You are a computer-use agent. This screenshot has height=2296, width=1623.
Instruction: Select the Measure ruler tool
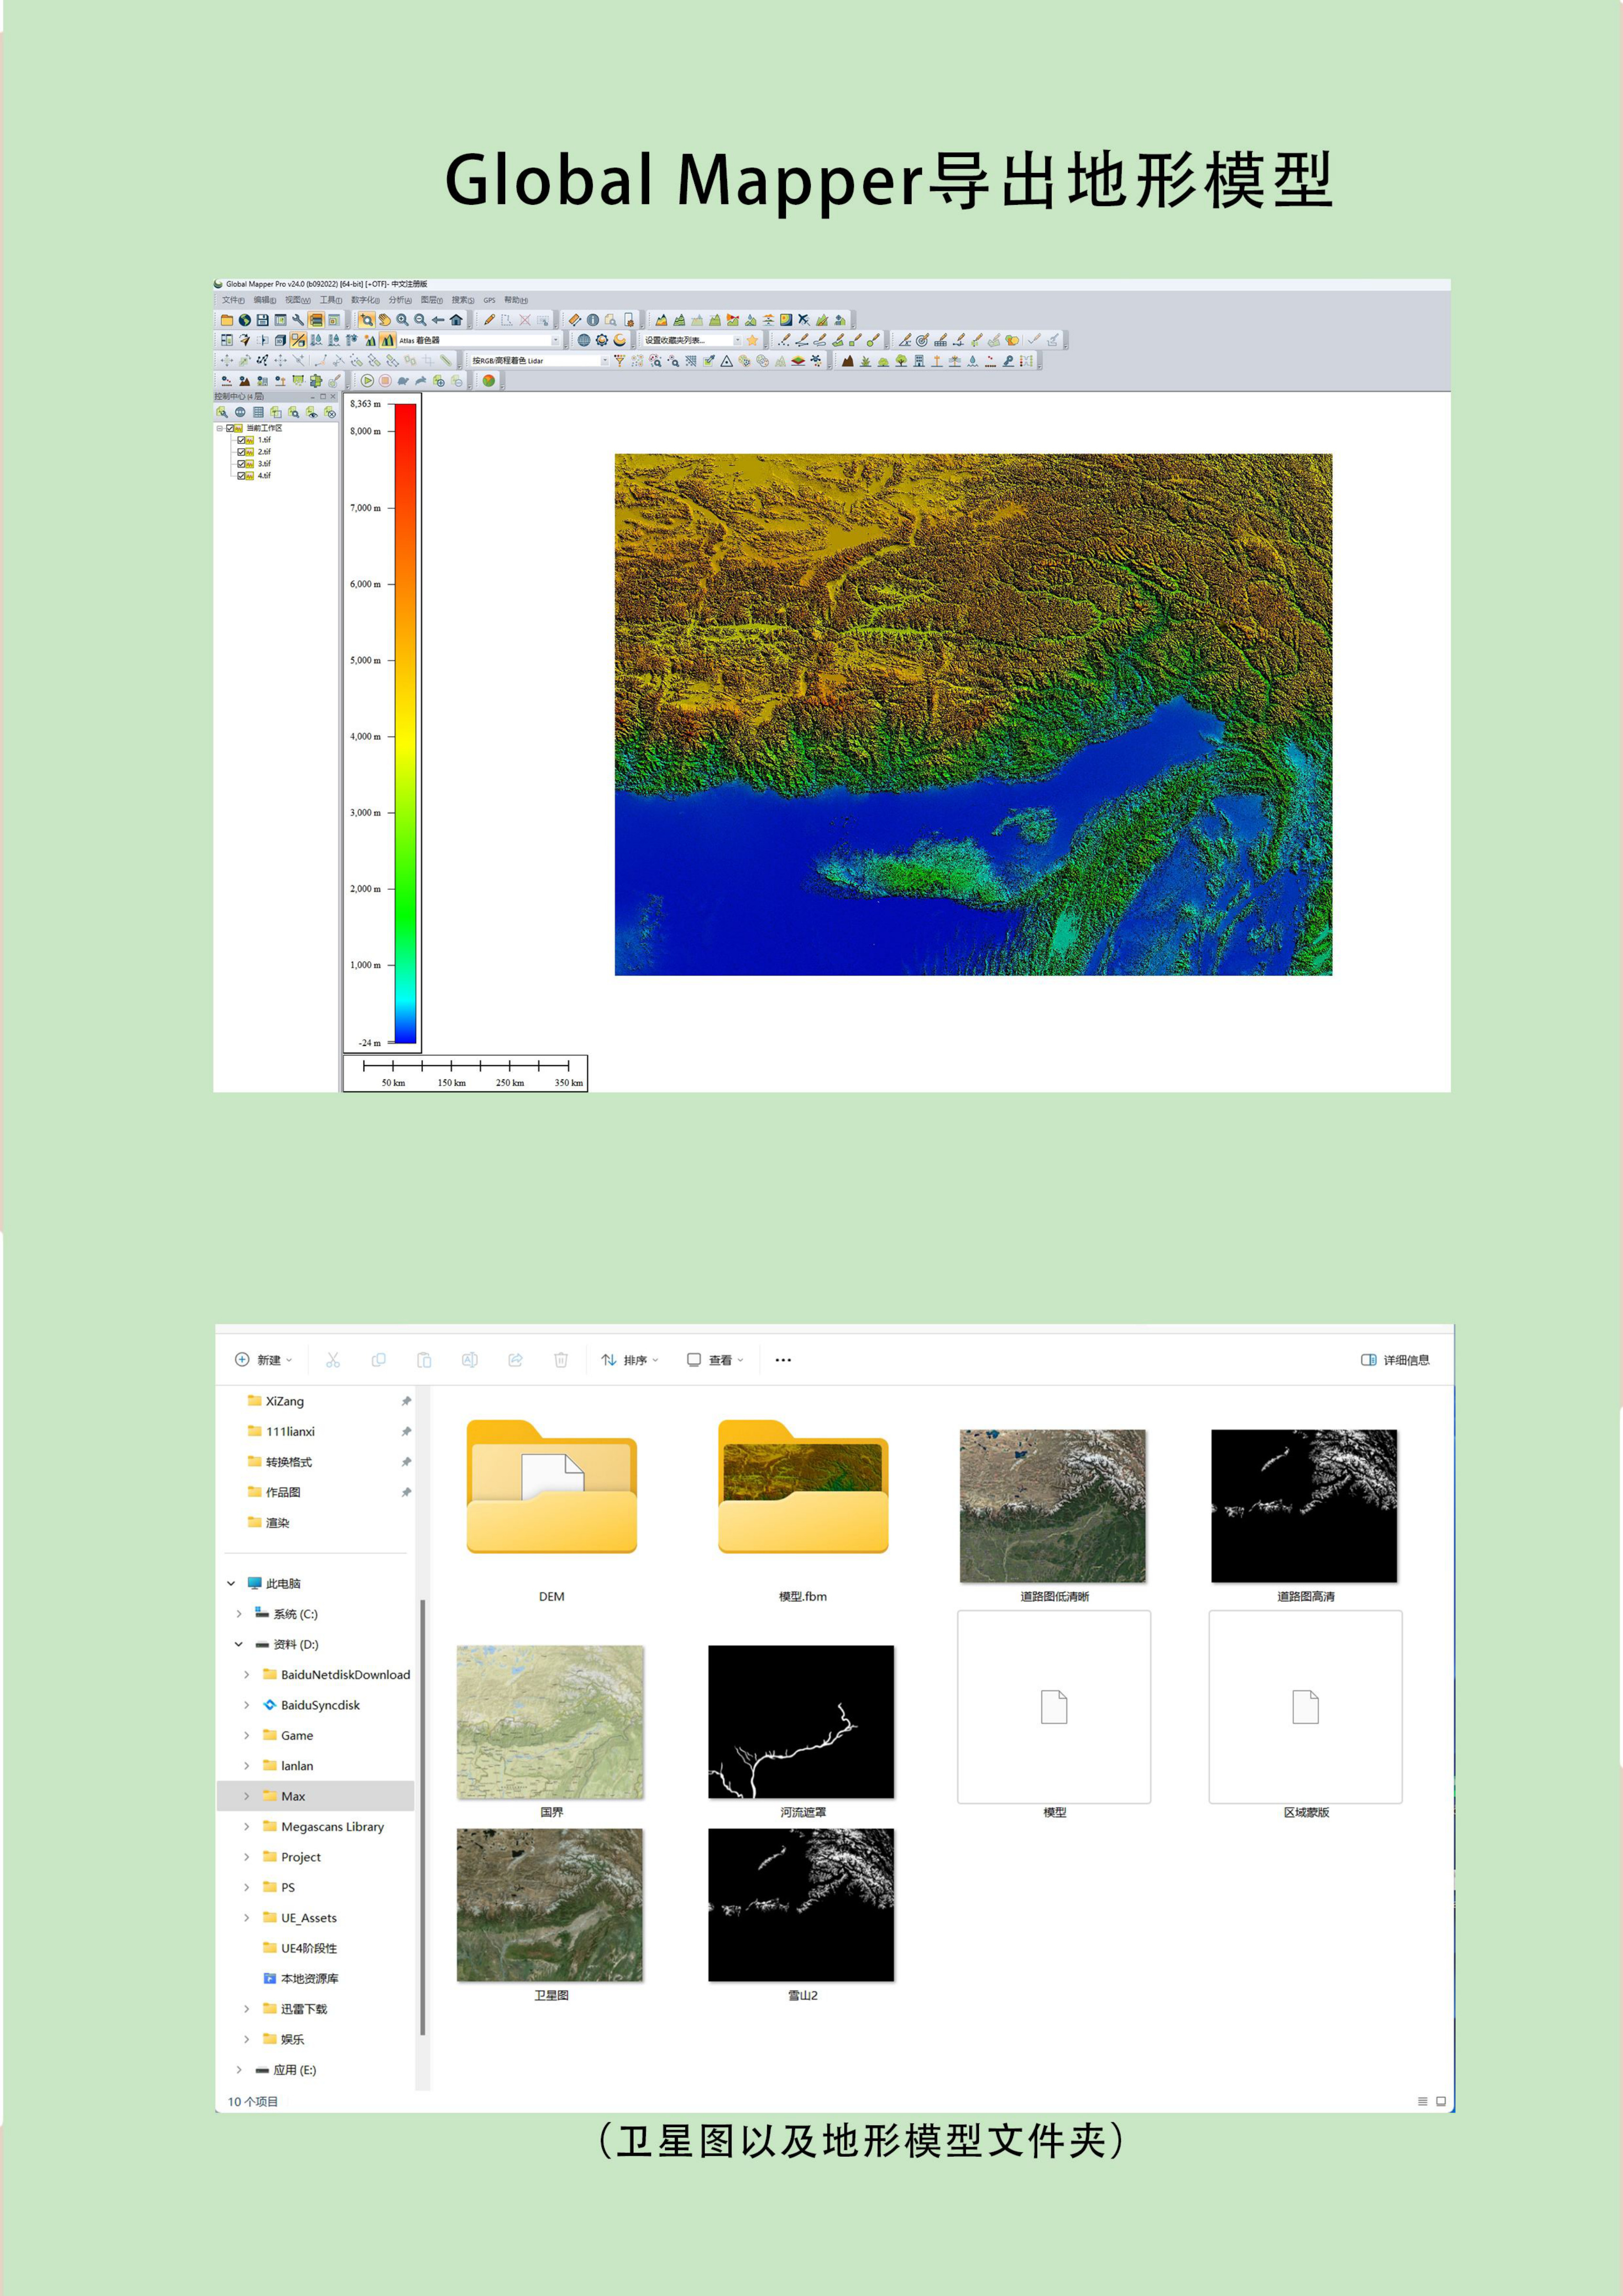pyautogui.click(x=575, y=320)
